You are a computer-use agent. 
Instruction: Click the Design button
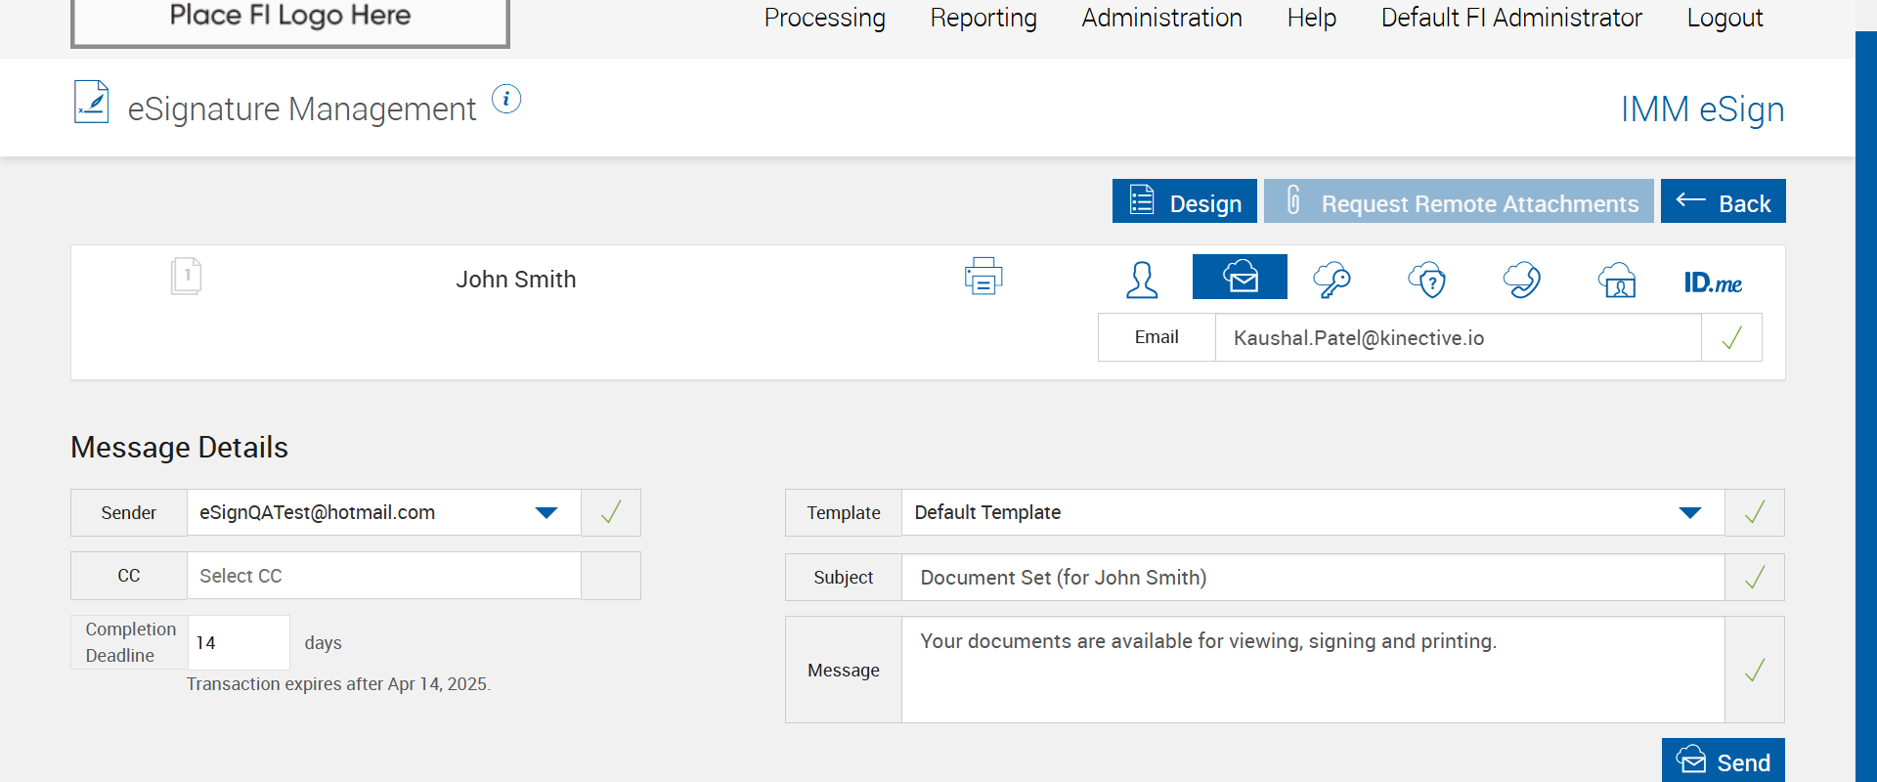1184,202
